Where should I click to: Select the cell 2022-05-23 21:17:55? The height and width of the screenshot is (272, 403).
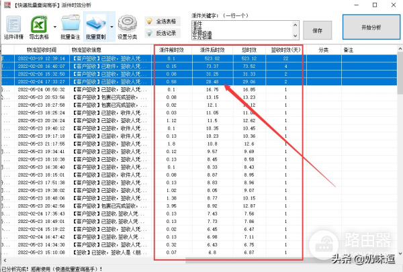(42, 144)
